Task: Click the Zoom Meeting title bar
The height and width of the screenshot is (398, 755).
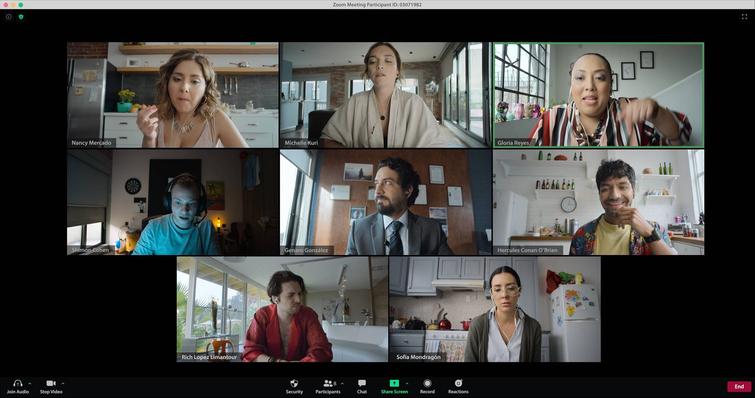Action: point(377,4)
